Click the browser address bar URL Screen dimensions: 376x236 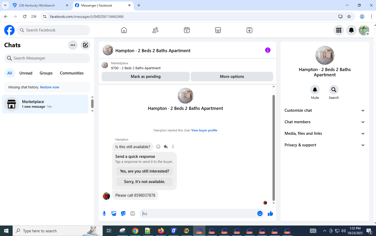[x=87, y=17]
